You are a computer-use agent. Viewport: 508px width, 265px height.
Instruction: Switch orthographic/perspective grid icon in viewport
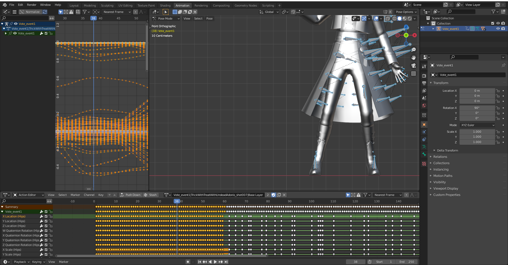pos(414,74)
